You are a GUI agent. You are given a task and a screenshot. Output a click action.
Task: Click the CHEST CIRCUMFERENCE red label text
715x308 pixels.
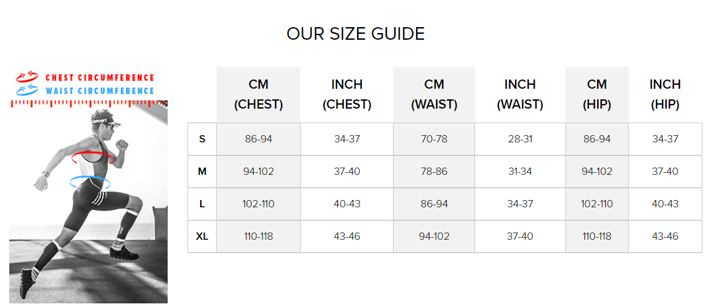[100, 77]
